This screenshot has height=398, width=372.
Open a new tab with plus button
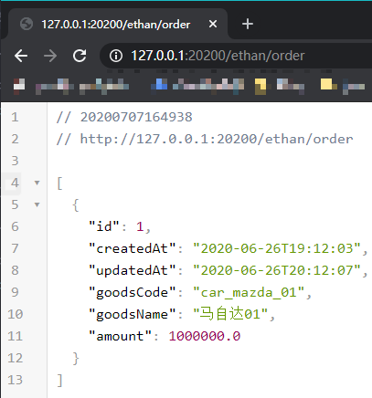248,24
